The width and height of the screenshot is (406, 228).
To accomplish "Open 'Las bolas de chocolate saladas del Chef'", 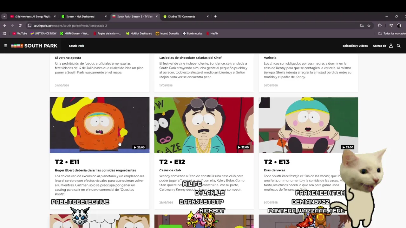I will pos(190,58).
